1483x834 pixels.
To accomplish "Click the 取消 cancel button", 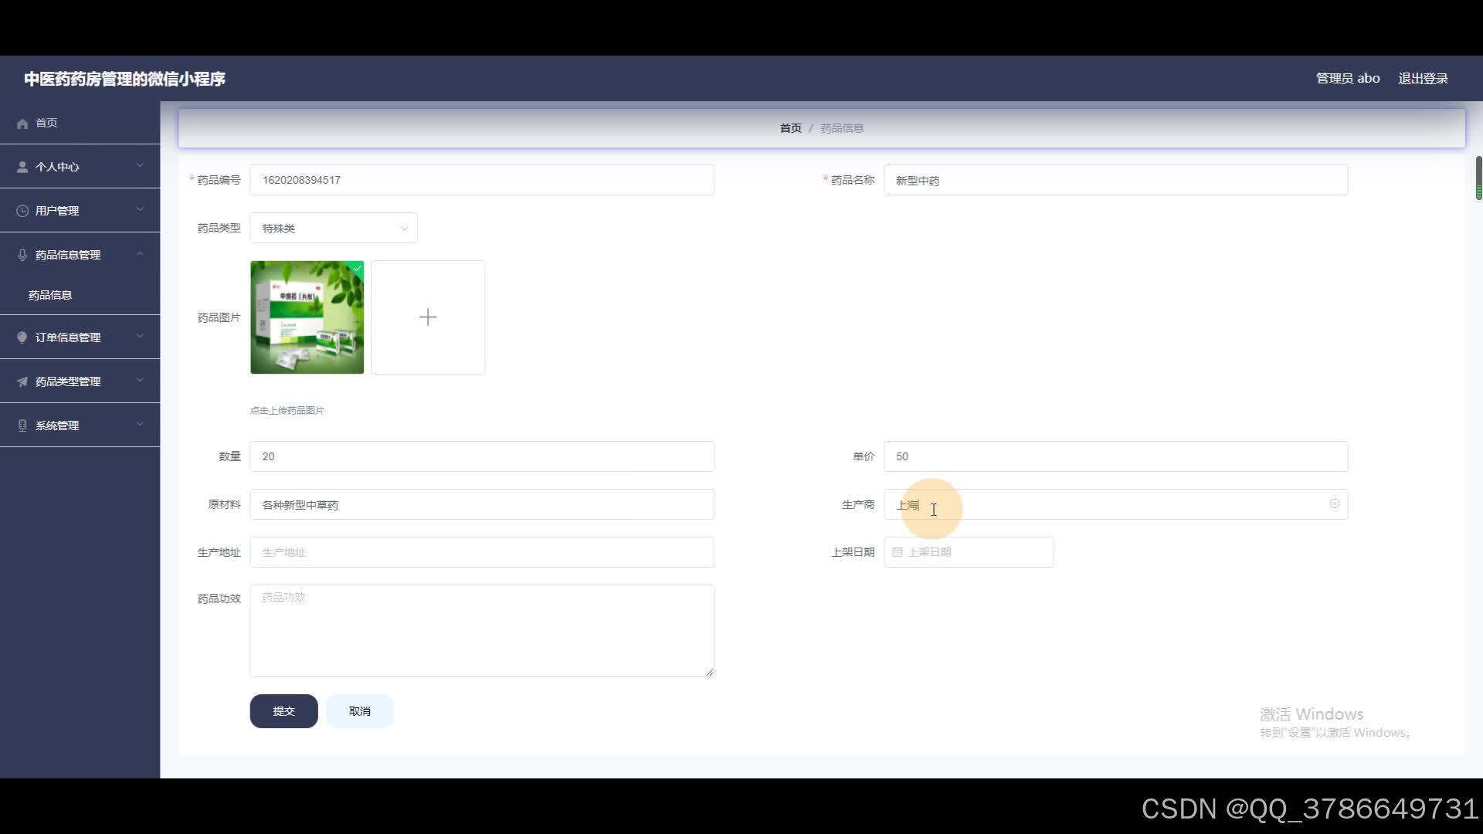I will pyautogui.click(x=359, y=711).
